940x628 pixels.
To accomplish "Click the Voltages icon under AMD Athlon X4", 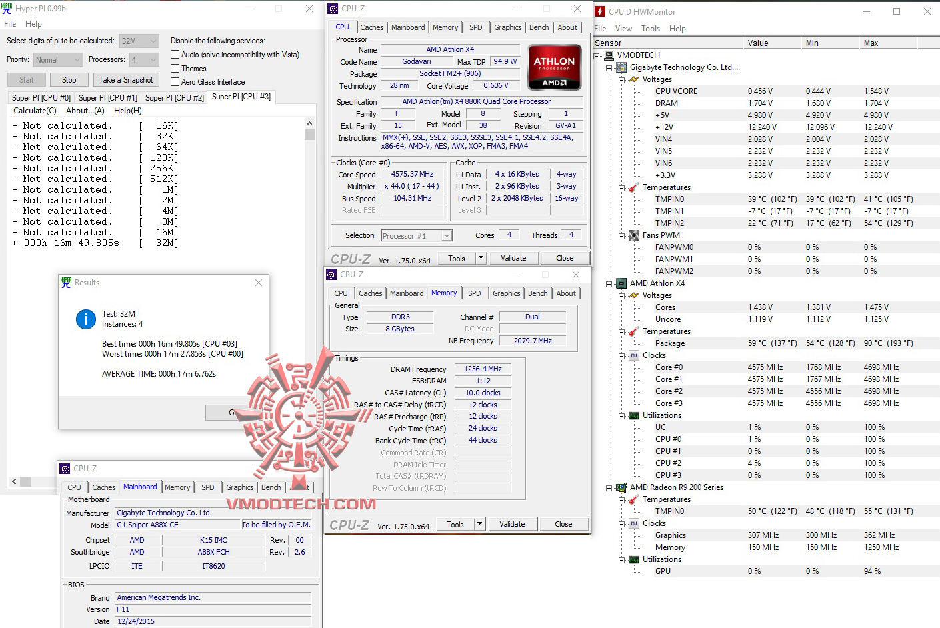I will (x=634, y=295).
